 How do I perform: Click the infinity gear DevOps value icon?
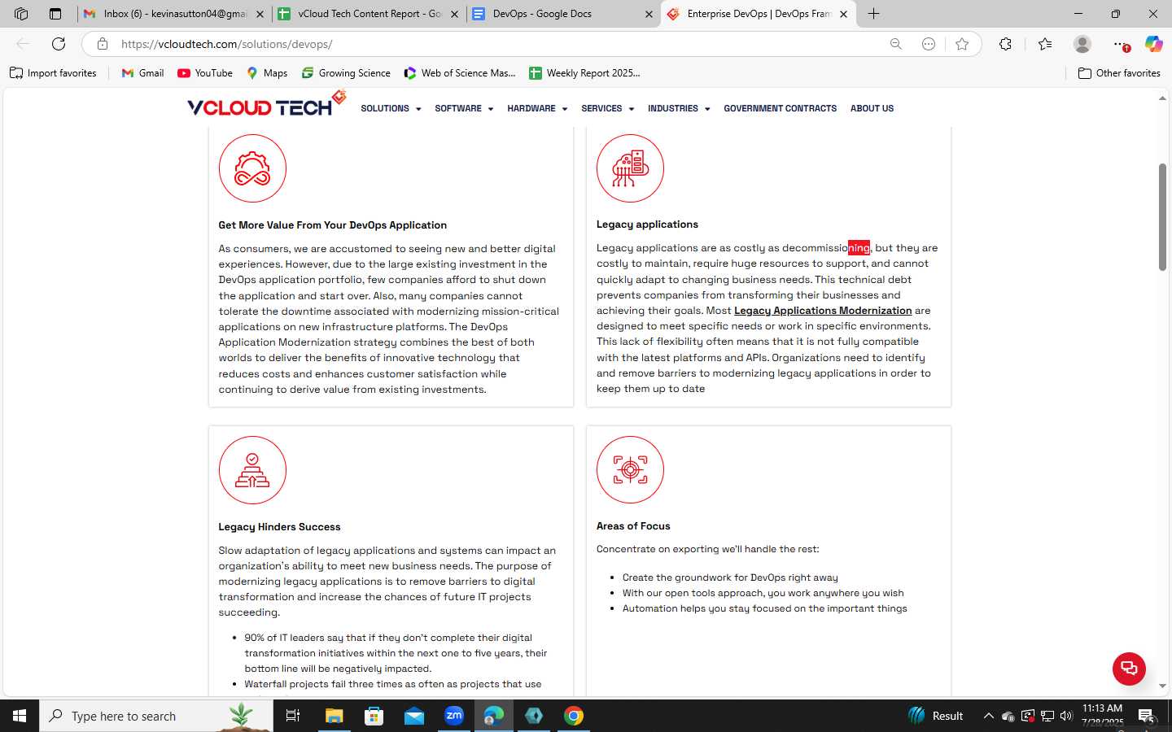(252, 168)
